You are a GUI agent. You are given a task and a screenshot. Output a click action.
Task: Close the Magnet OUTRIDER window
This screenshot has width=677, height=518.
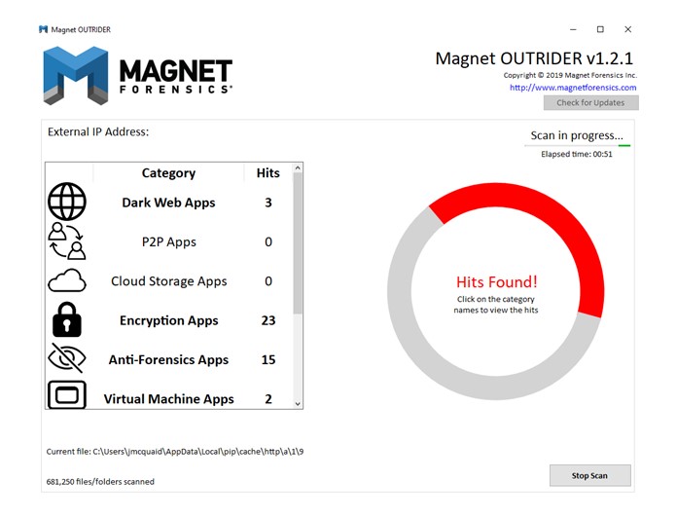click(x=627, y=29)
